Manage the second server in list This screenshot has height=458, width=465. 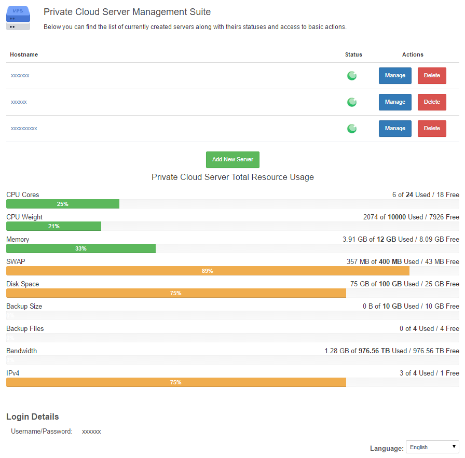tap(395, 102)
